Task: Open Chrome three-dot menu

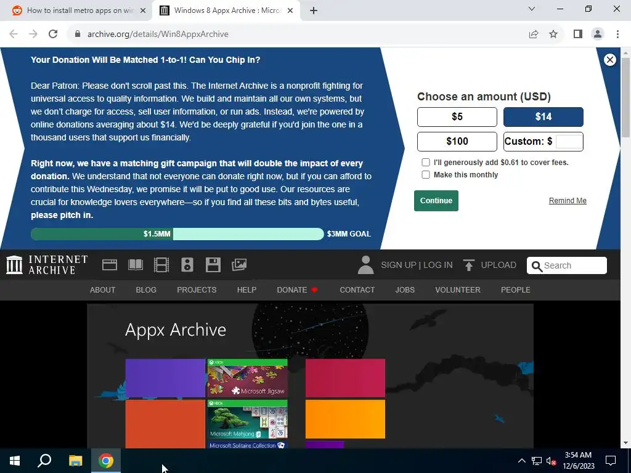Action: [x=617, y=34]
